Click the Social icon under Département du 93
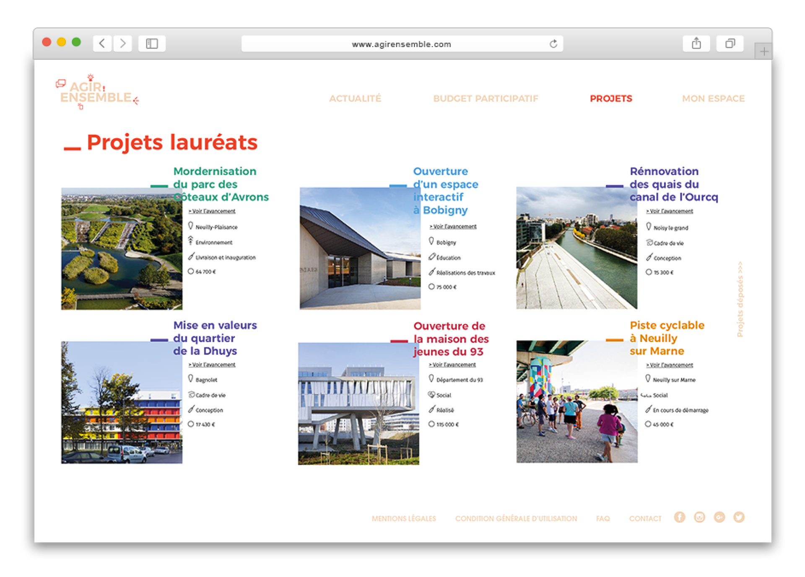The width and height of the screenshot is (805, 577). pos(431,394)
